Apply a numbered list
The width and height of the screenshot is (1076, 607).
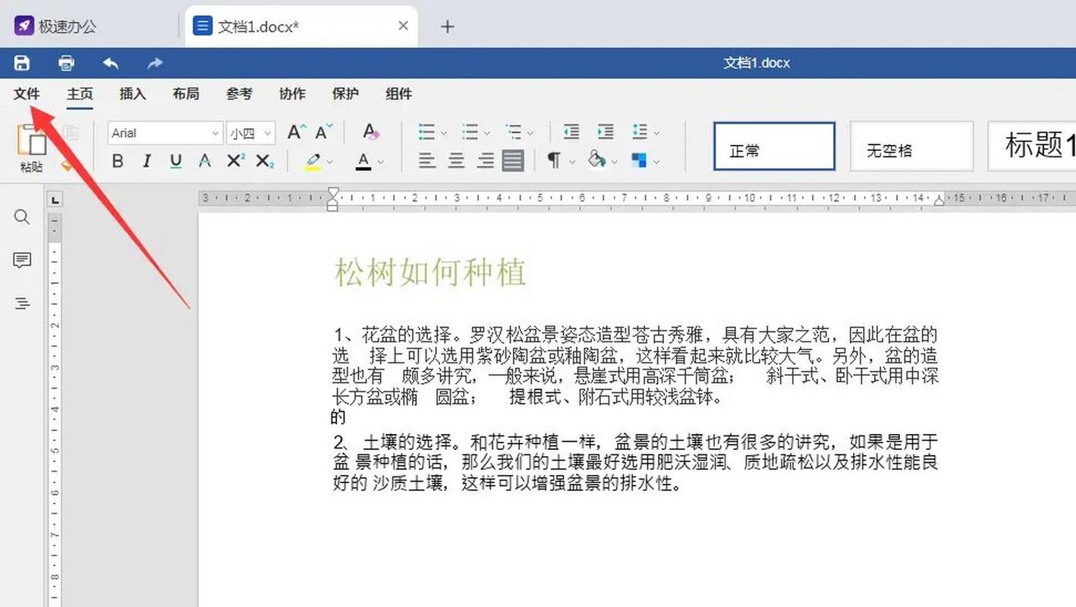point(471,133)
